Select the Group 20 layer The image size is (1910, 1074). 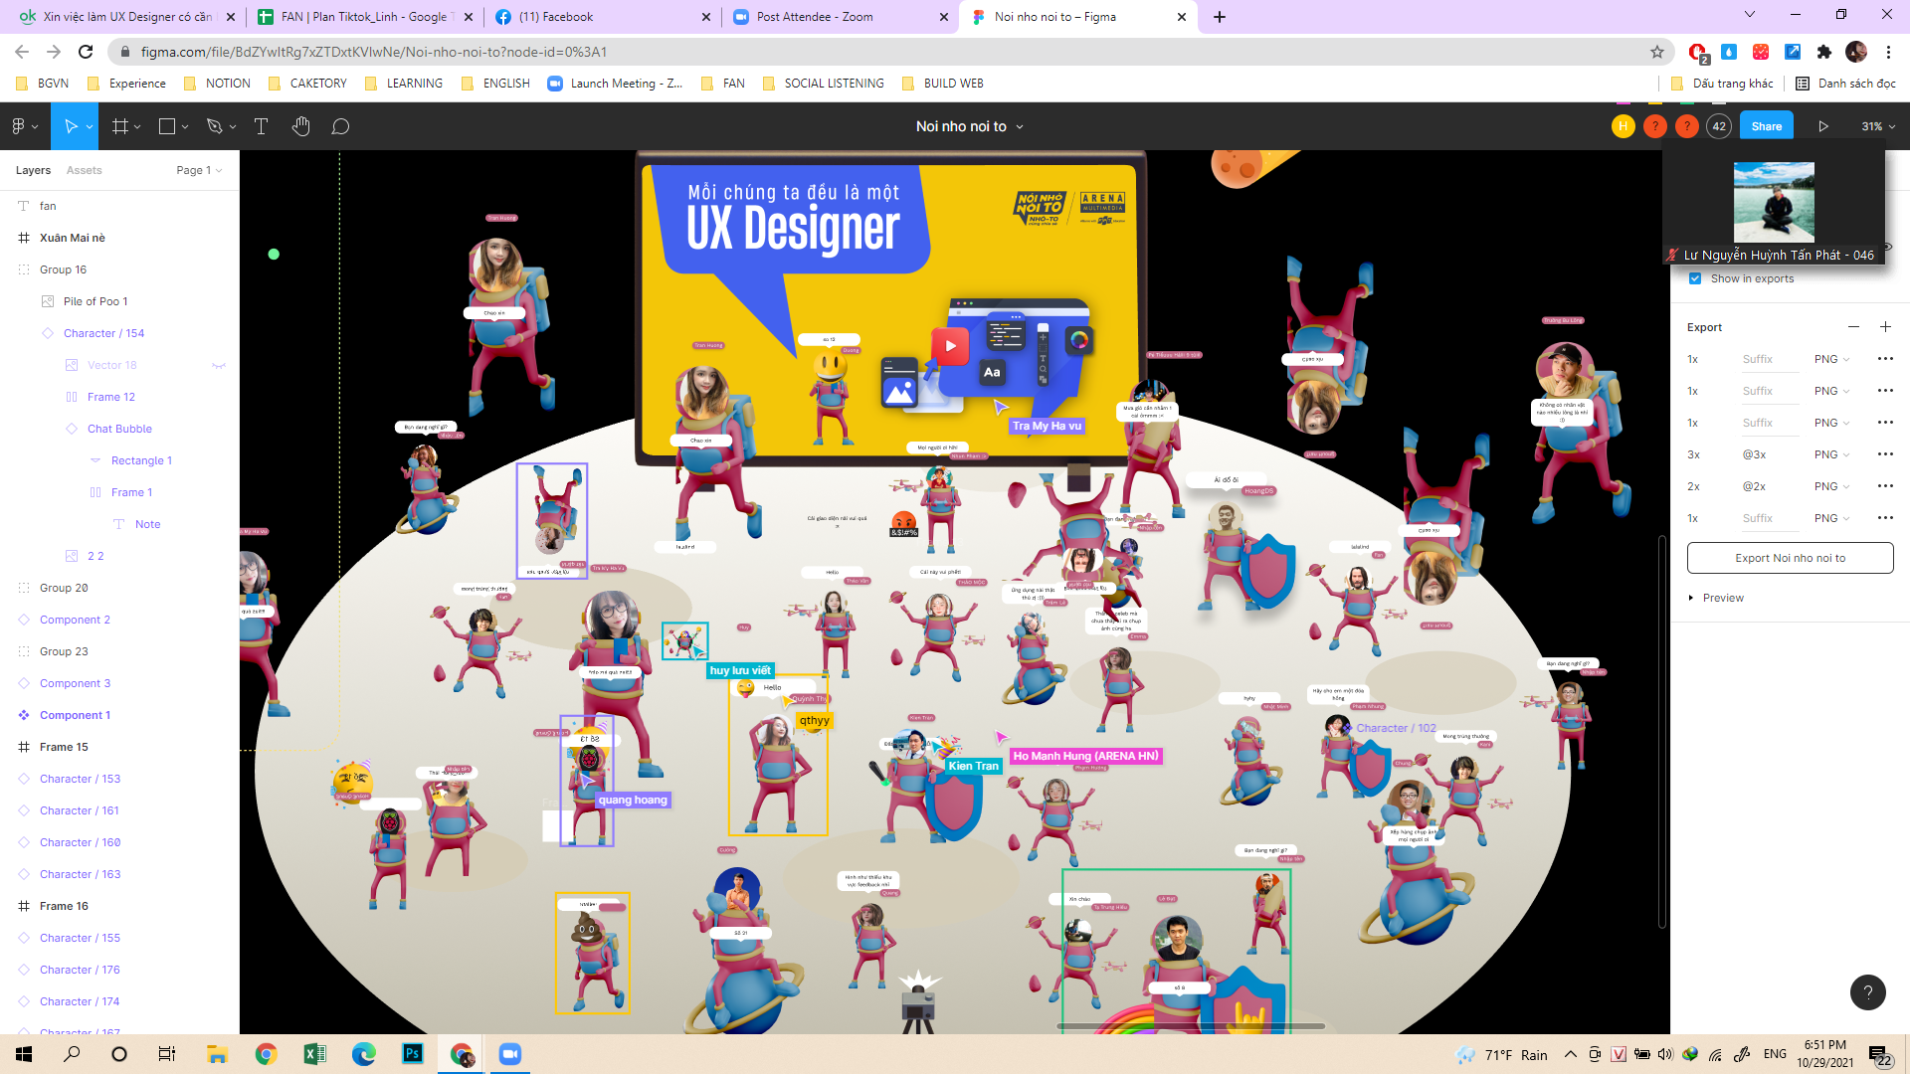pos(64,588)
